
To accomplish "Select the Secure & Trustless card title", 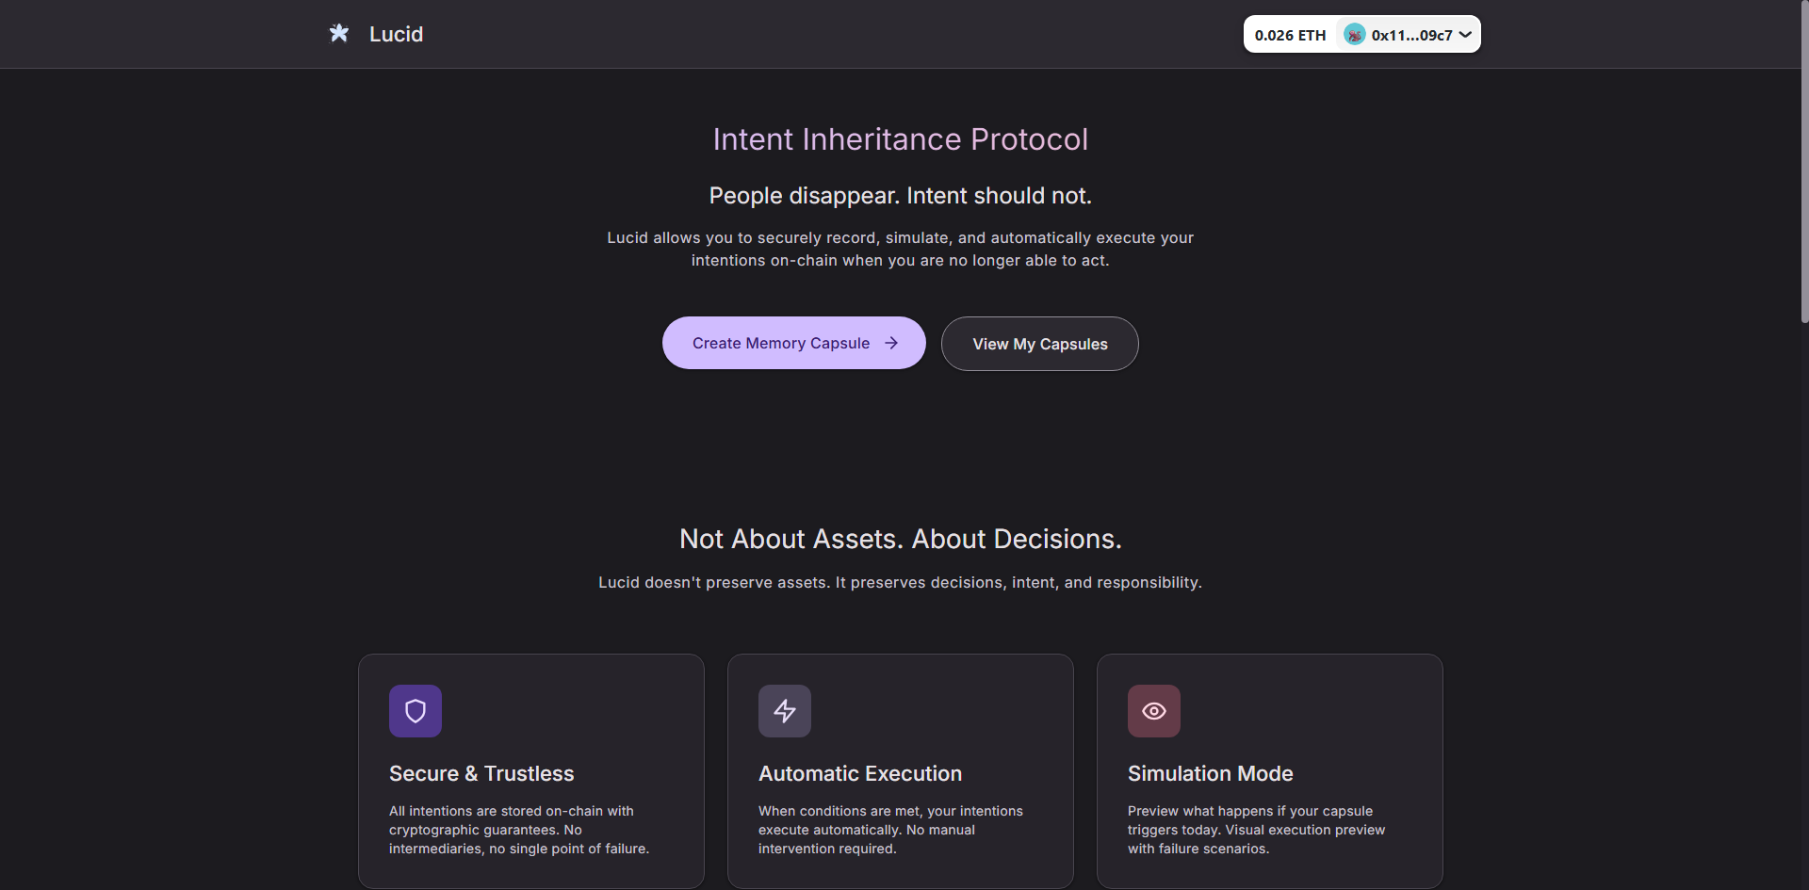I will click(481, 773).
